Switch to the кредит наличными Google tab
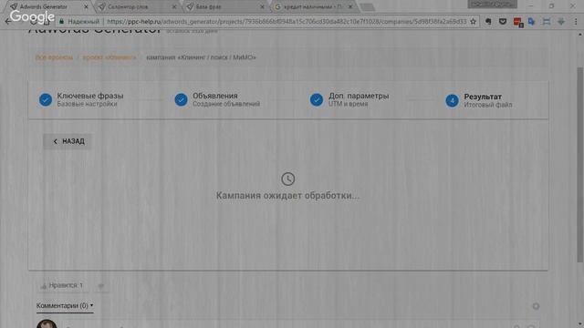584x328 pixels. (313, 6)
